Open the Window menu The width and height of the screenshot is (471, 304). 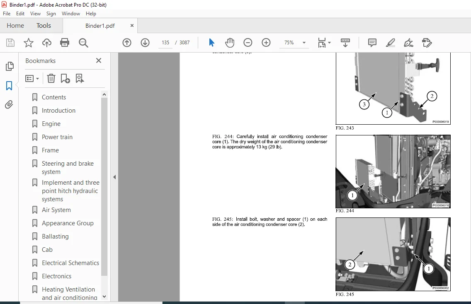(x=71, y=14)
